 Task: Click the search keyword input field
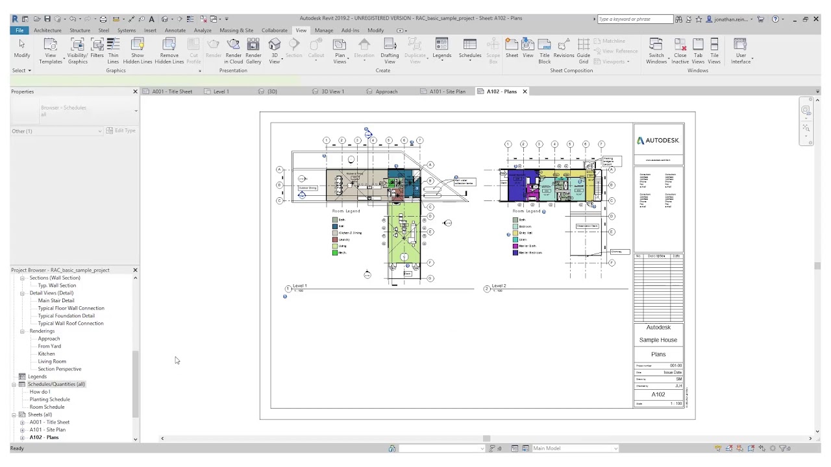(636, 19)
